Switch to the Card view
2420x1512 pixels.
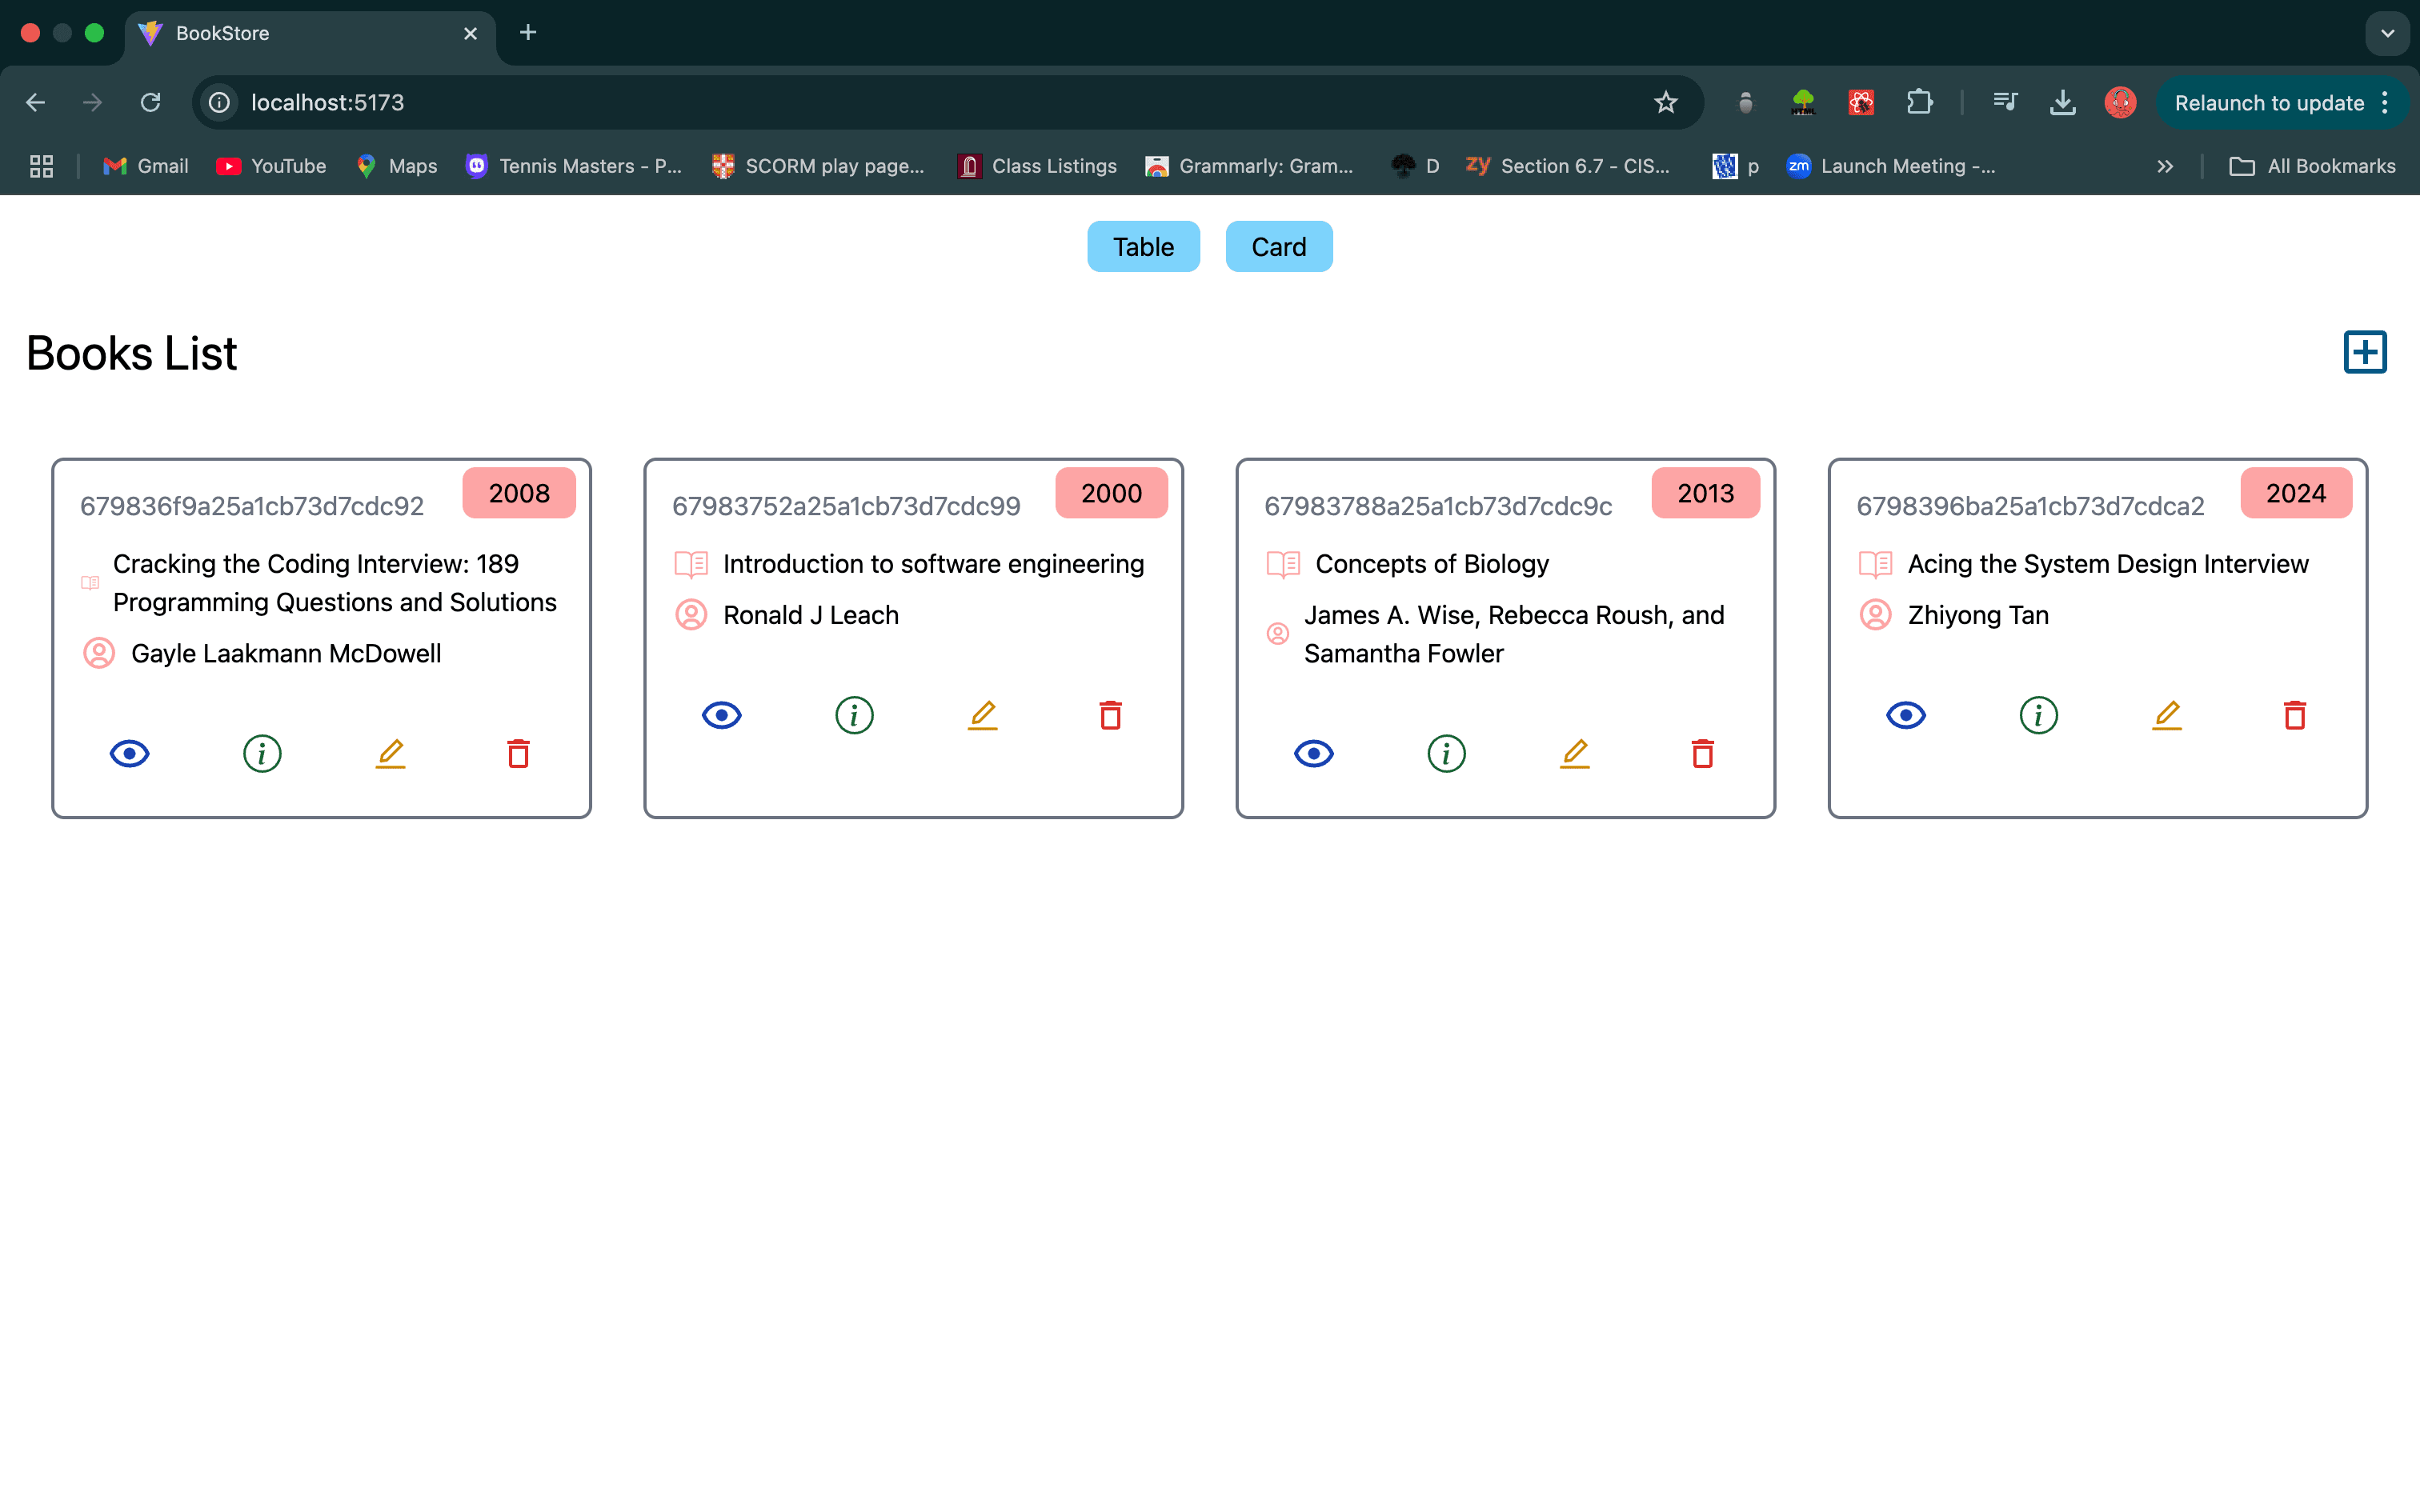coord(1278,246)
